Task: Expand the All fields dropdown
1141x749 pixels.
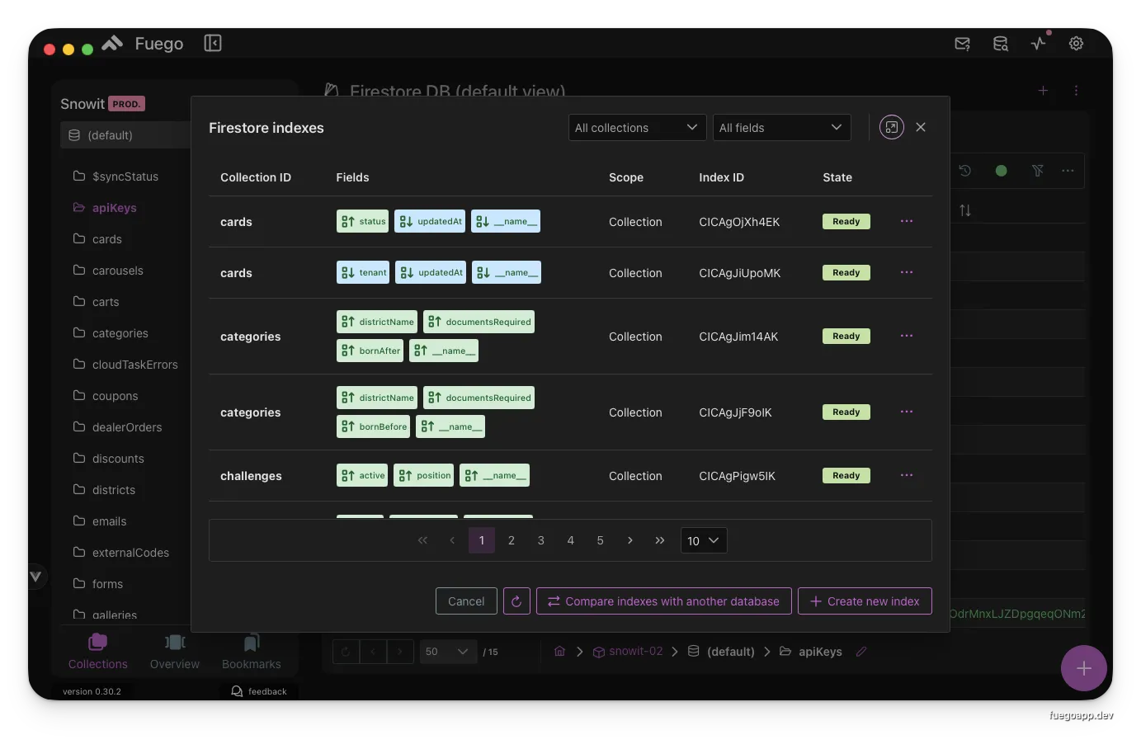Action: [780, 128]
